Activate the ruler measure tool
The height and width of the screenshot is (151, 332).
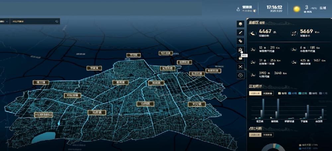pyautogui.click(x=241, y=41)
